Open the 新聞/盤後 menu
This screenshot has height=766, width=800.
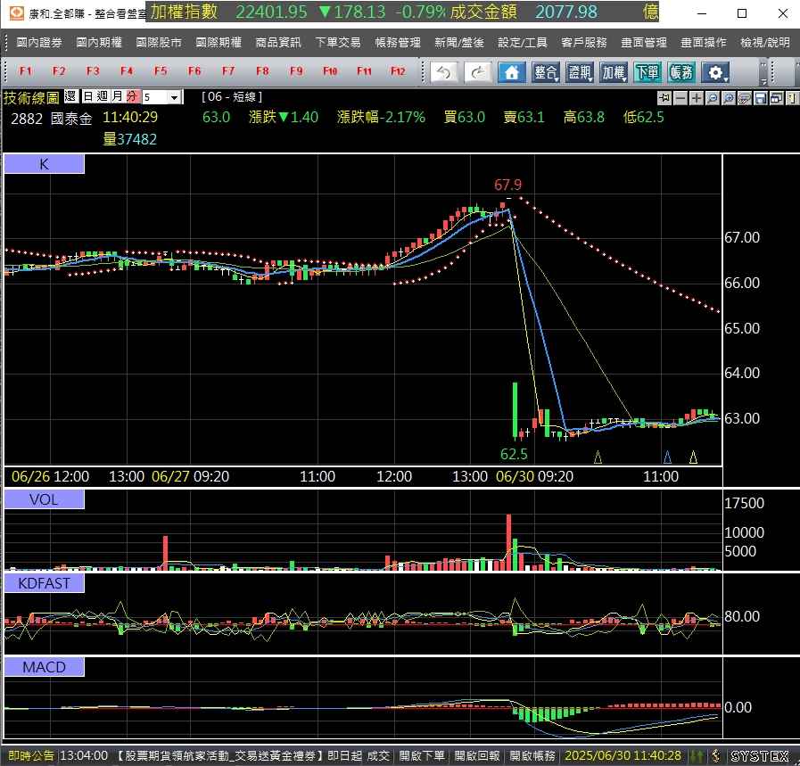coord(459,43)
